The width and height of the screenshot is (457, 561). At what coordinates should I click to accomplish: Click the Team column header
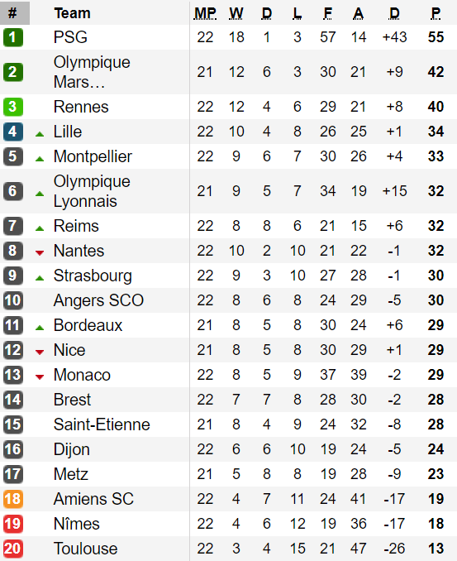(x=72, y=13)
